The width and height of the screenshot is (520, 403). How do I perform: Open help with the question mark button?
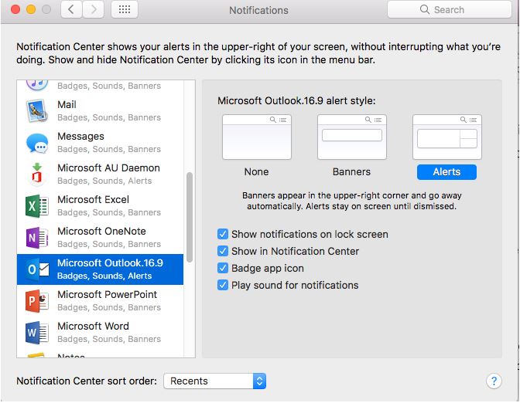click(494, 381)
